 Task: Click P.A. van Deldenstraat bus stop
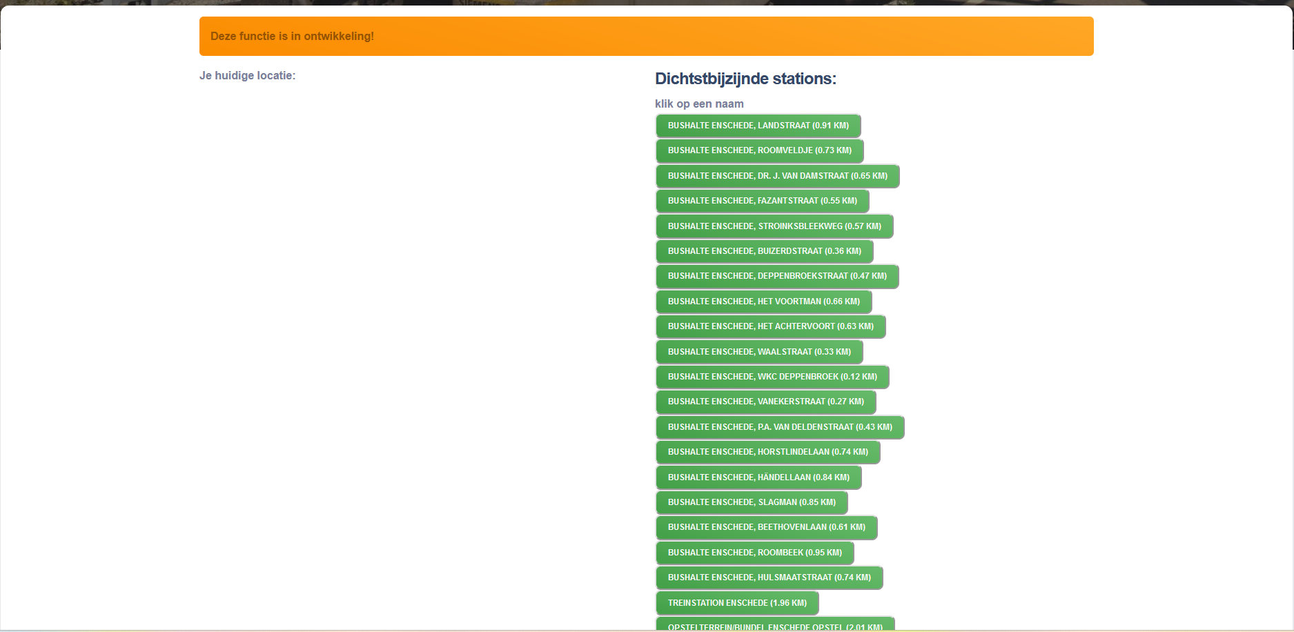tap(780, 427)
